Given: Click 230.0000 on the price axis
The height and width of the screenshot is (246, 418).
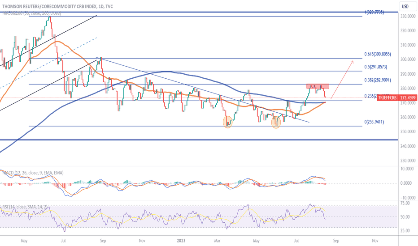Looking at the screenshot, I should 408,161.
